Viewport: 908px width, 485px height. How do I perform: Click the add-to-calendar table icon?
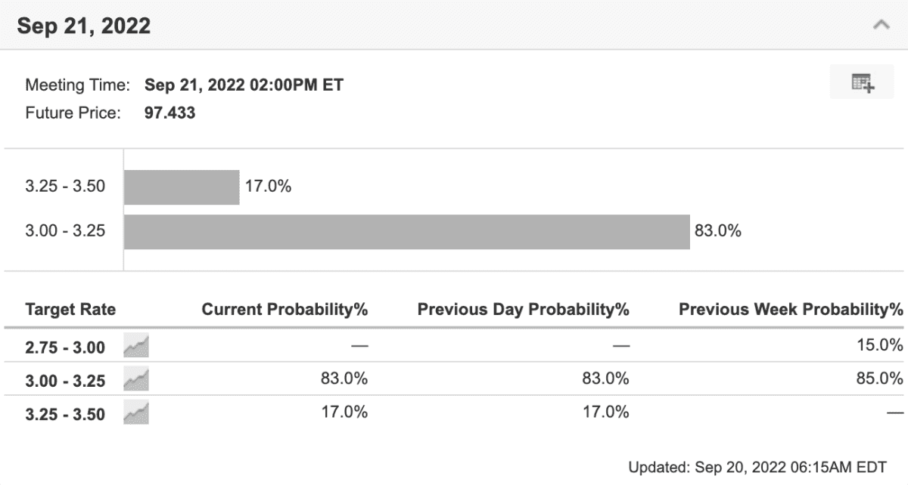tap(862, 82)
